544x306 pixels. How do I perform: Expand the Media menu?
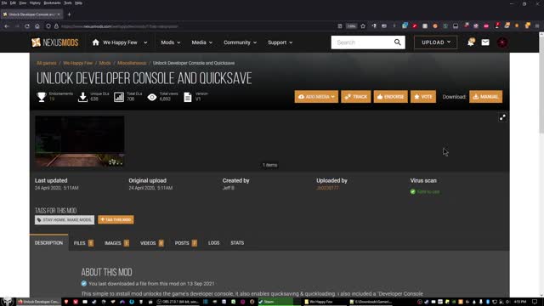coord(201,42)
